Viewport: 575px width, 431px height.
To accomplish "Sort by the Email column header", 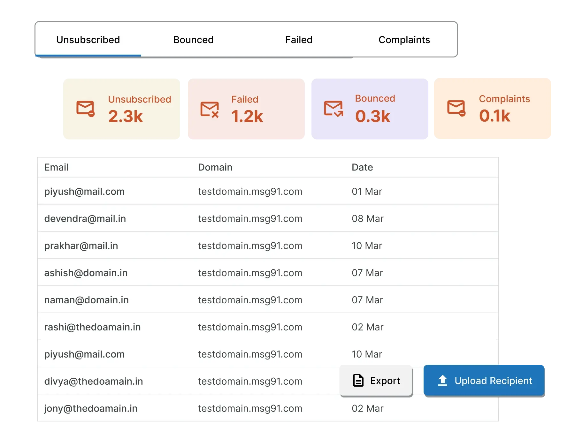I will pos(57,167).
